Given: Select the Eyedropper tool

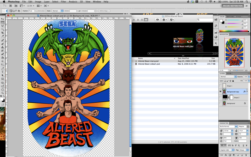Looking at the screenshot, I should click(3, 37).
